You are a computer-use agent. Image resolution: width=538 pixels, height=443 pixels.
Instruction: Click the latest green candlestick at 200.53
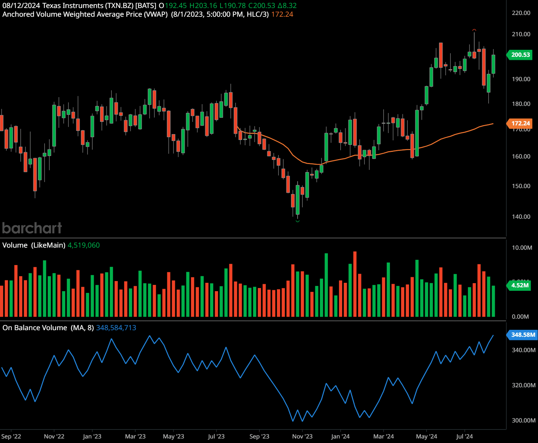(493, 64)
